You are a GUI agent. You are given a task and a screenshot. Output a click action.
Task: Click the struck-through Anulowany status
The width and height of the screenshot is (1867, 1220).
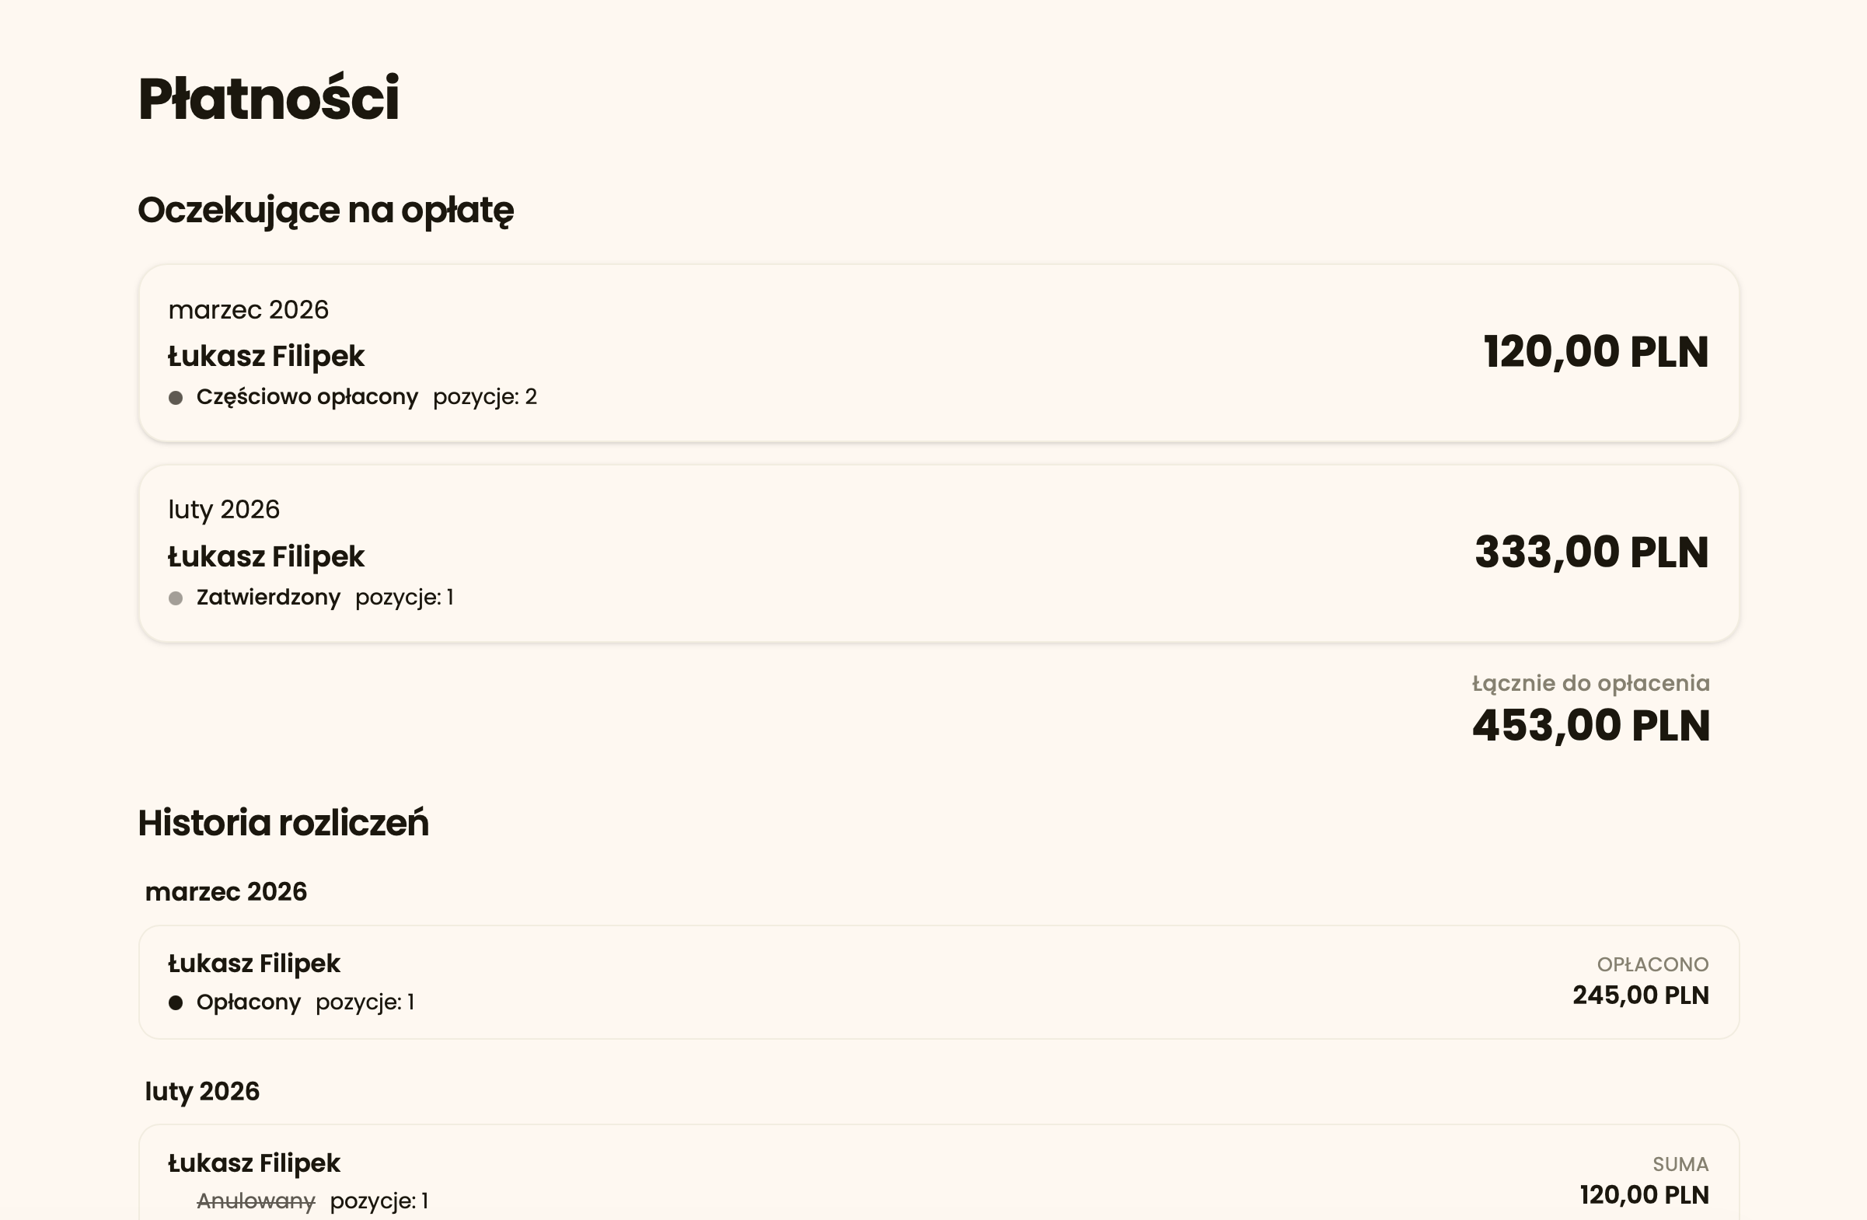click(x=256, y=1201)
